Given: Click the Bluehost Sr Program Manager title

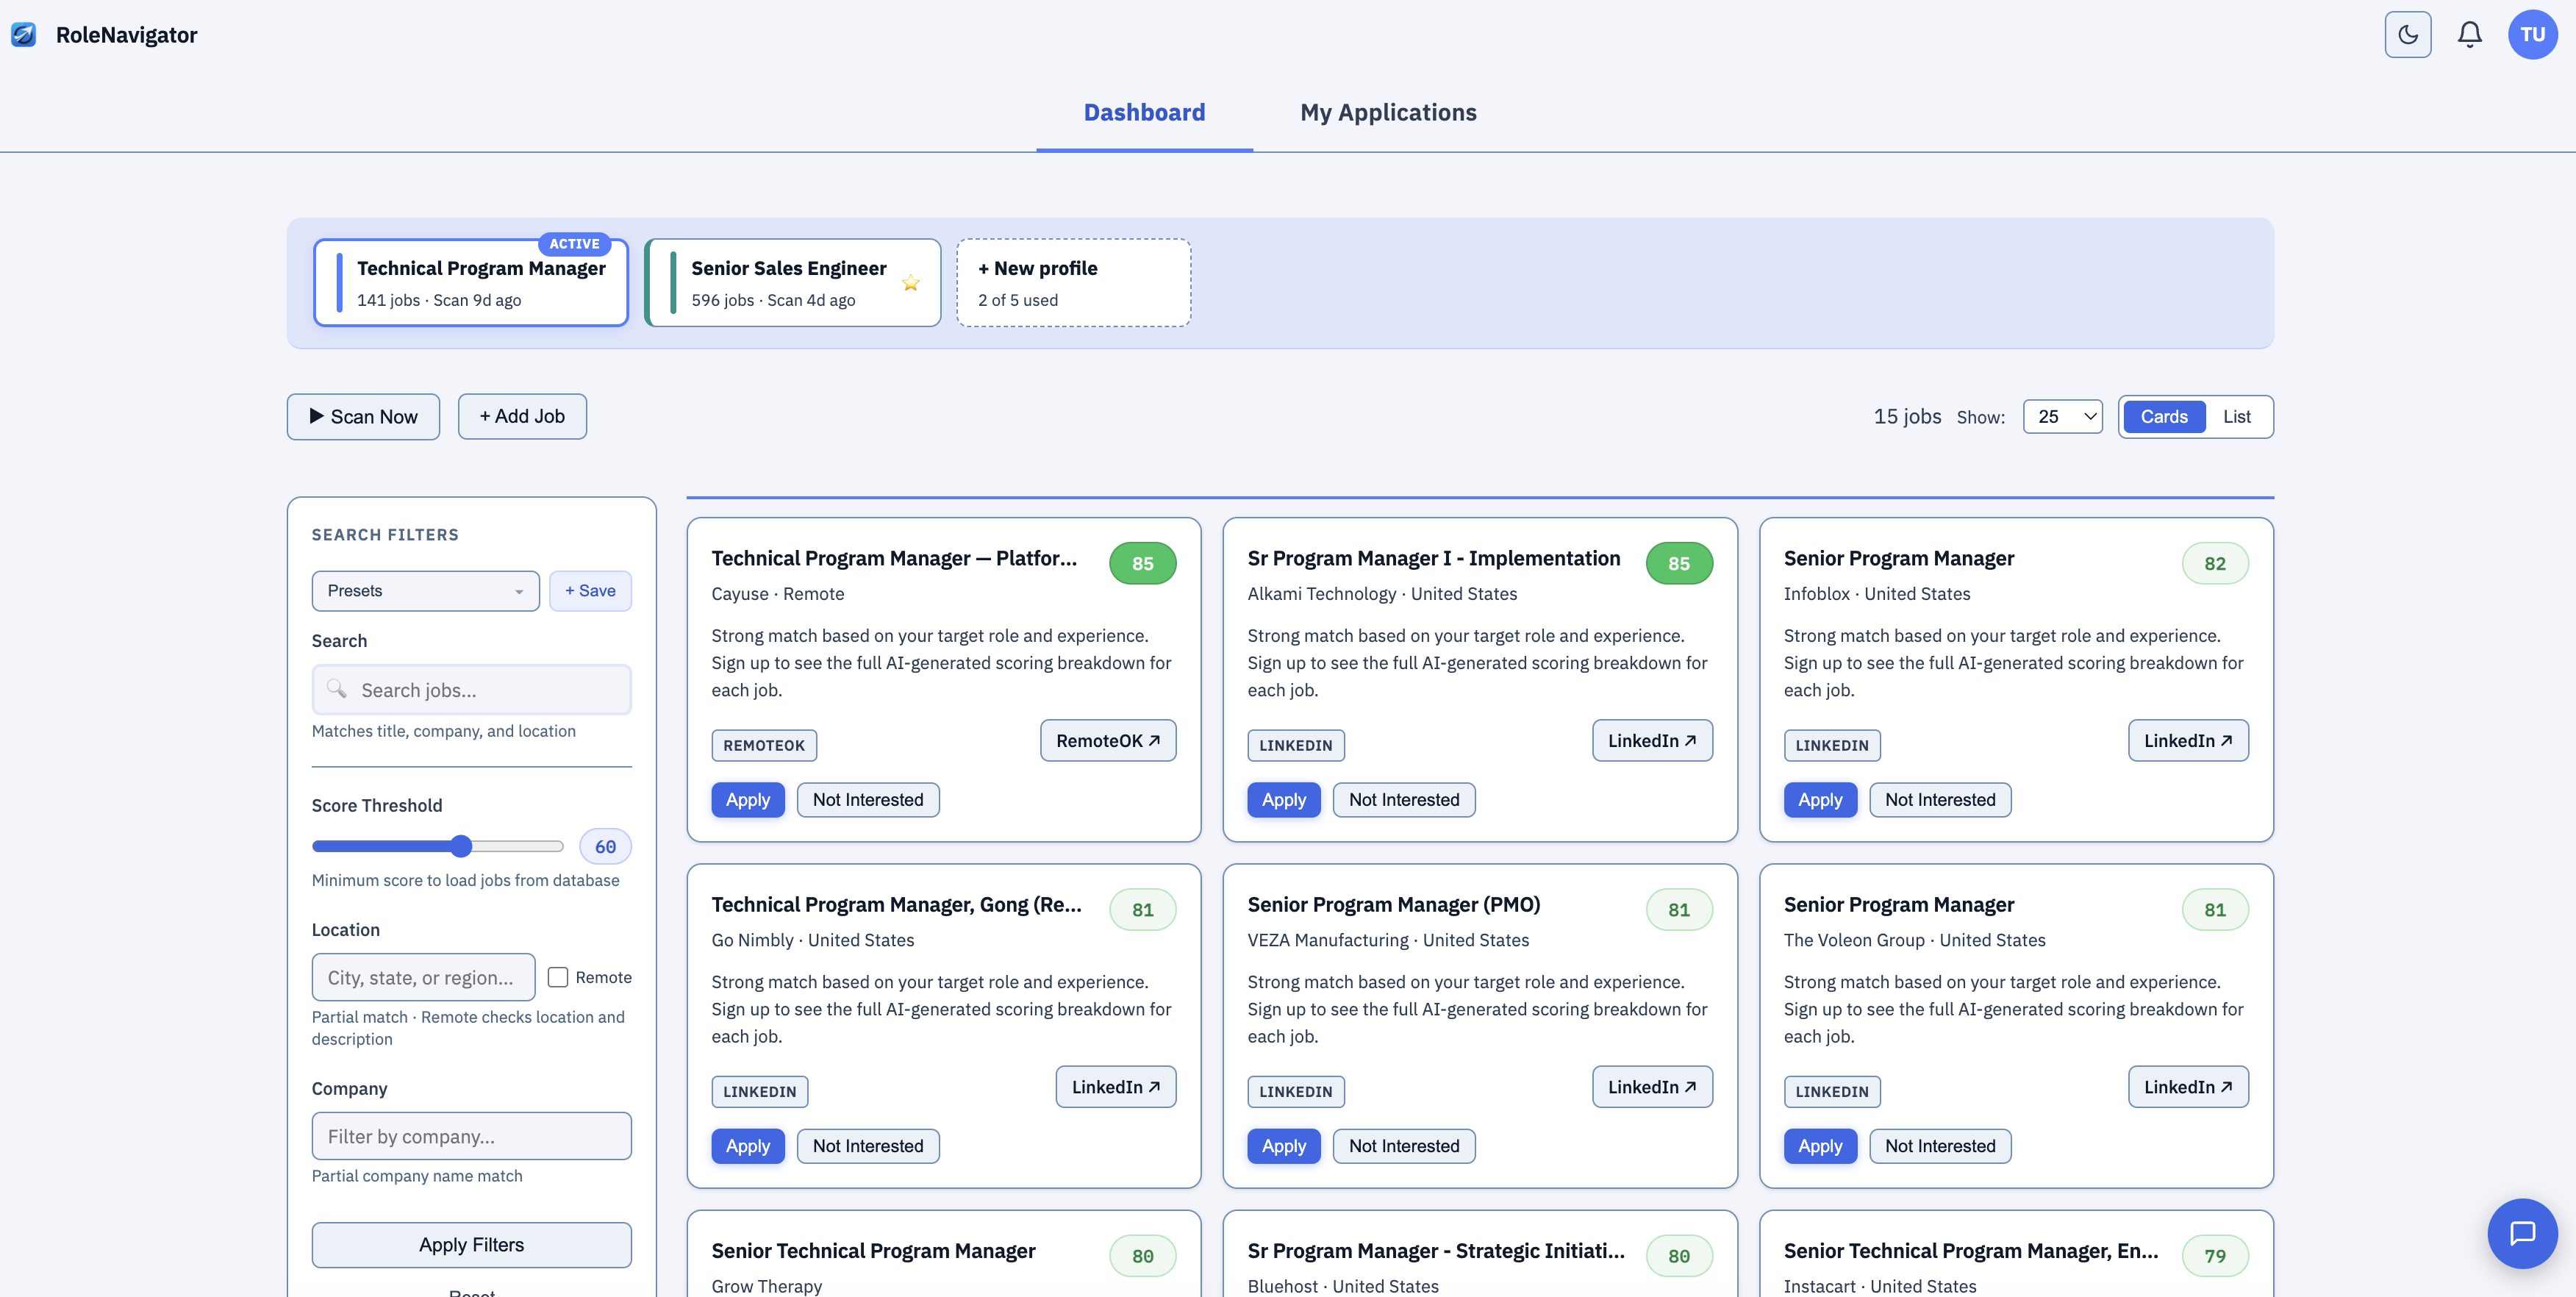Looking at the screenshot, I should [1436, 1251].
